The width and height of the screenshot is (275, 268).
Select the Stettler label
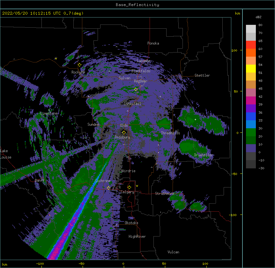coord(202,75)
